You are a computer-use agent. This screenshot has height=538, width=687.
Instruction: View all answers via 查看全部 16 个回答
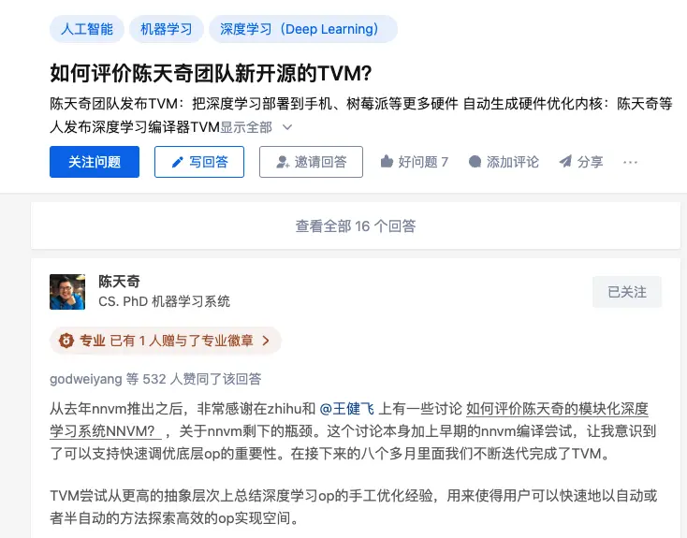pos(356,225)
